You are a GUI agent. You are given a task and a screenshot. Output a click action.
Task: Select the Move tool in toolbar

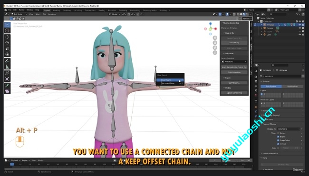tap(7, 37)
